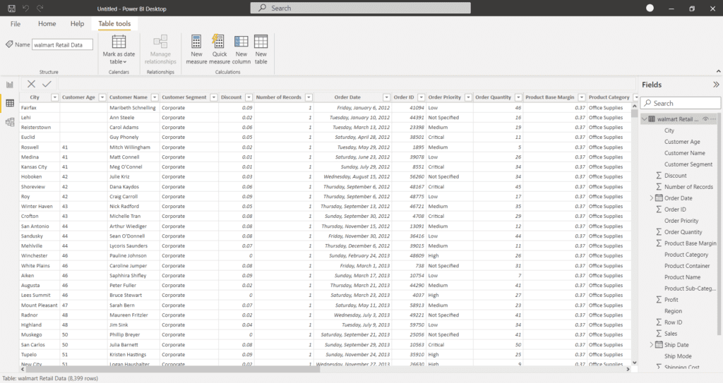Click the Fields pane Search box

(x=681, y=103)
